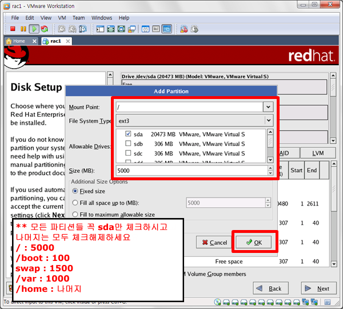Viewport: 343px width, 309px height.
Task: Check the sdb drive checkbox
Action: (128, 143)
